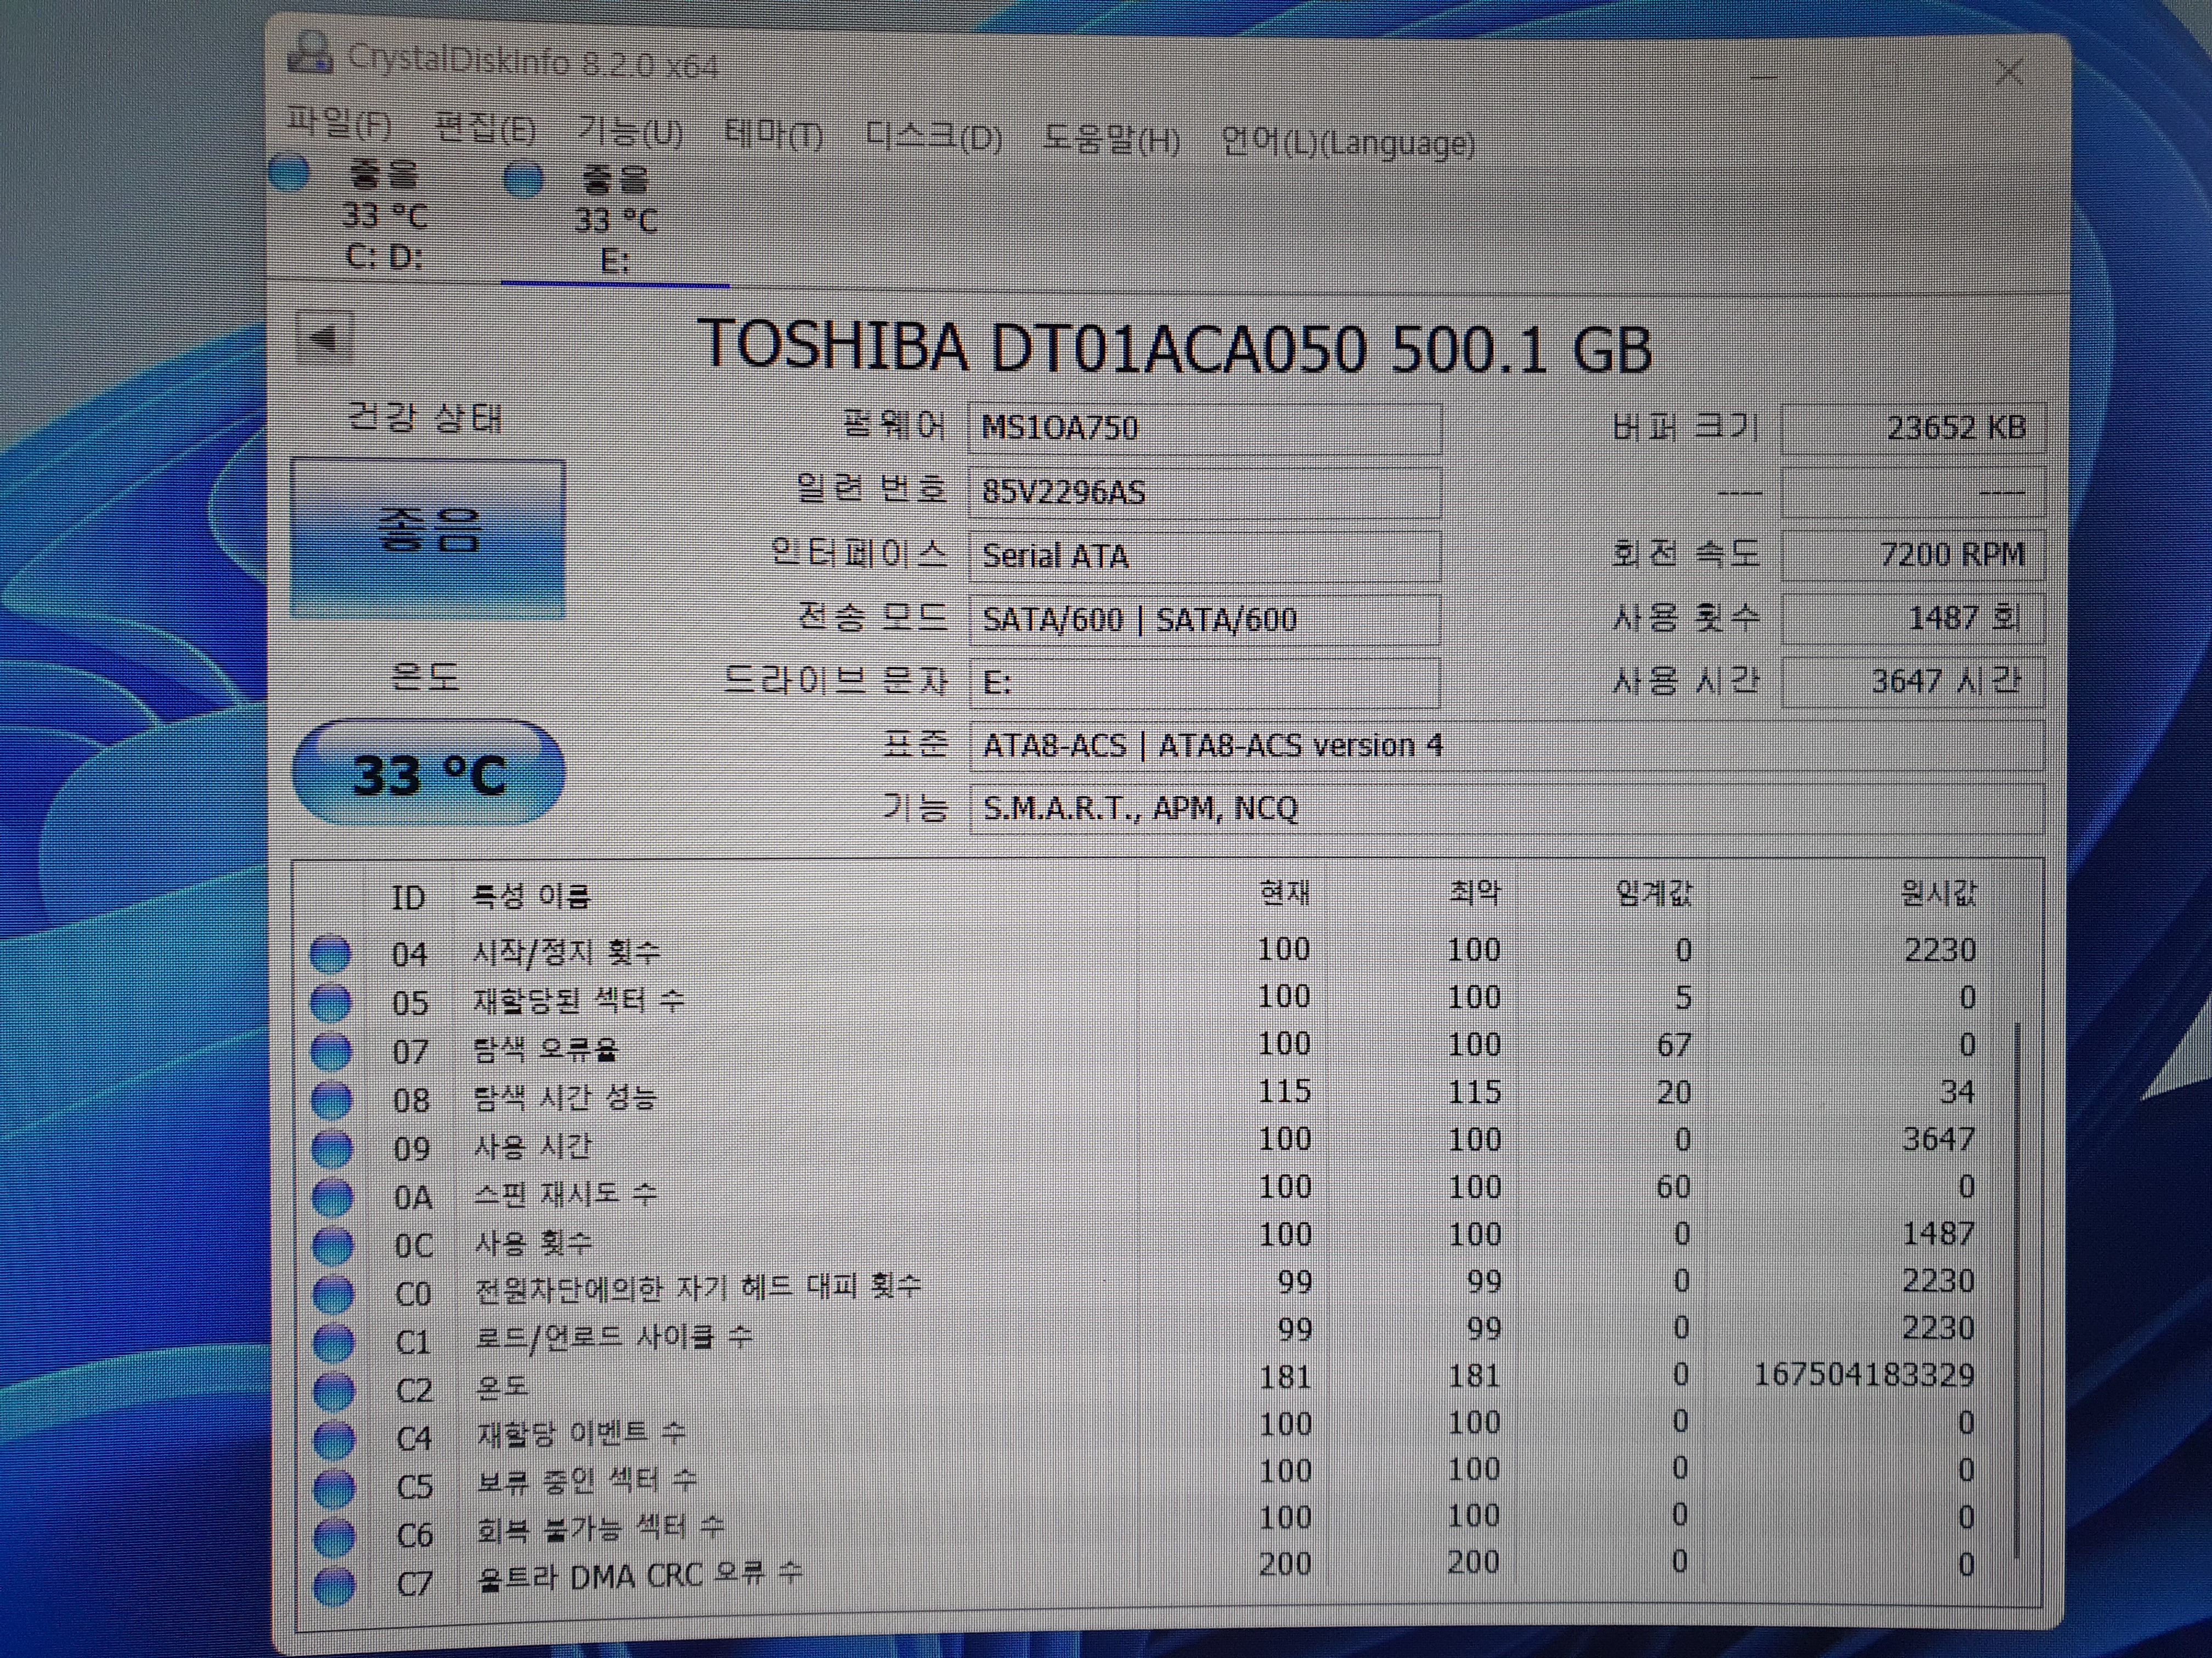
Task: Open the 테마(T) menu
Action: pyautogui.click(x=773, y=134)
